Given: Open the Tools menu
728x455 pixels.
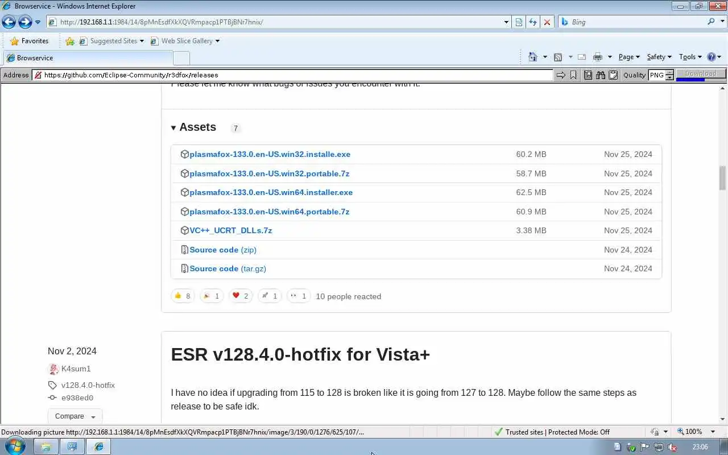Looking at the screenshot, I should coord(690,57).
